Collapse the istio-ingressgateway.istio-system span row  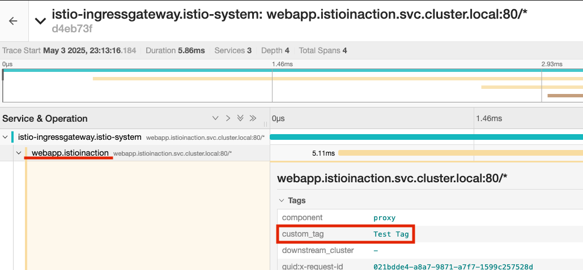click(5, 137)
